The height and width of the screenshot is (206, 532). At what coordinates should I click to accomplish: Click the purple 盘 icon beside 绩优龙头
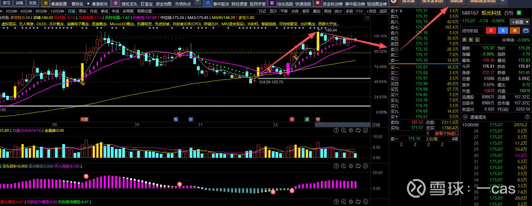tap(116, 3)
